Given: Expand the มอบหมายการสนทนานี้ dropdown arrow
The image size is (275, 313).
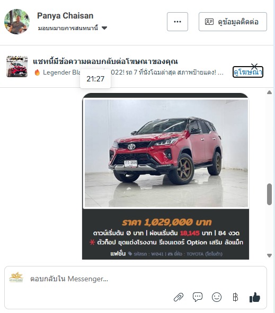Looking at the screenshot, I should click(x=104, y=28).
